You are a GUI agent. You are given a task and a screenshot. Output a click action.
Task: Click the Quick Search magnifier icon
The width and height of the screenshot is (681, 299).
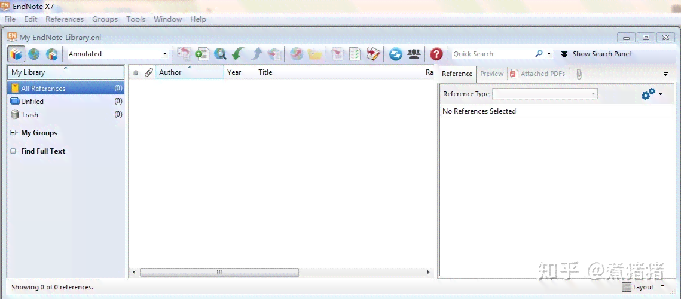(x=539, y=53)
